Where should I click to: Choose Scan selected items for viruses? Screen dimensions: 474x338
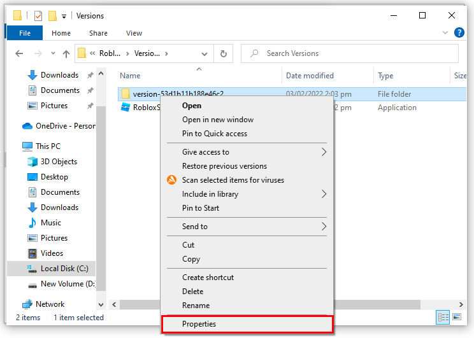pyautogui.click(x=233, y=180)
